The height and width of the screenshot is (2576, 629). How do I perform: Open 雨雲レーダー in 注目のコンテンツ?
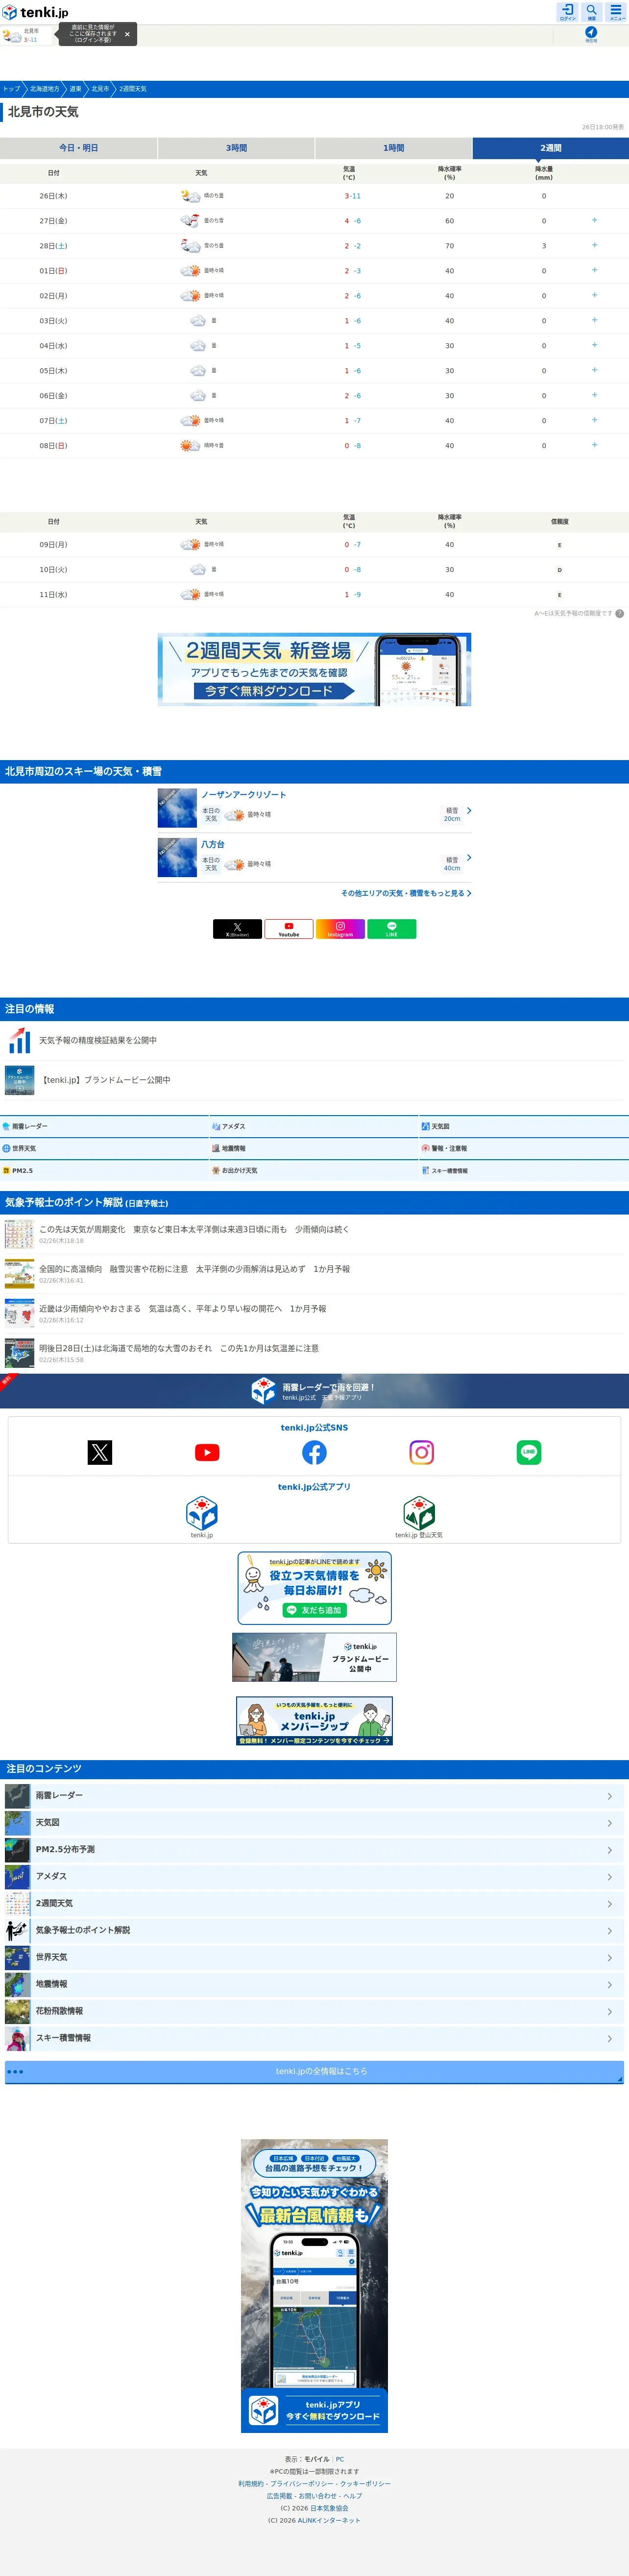(x=314, y=1796)
